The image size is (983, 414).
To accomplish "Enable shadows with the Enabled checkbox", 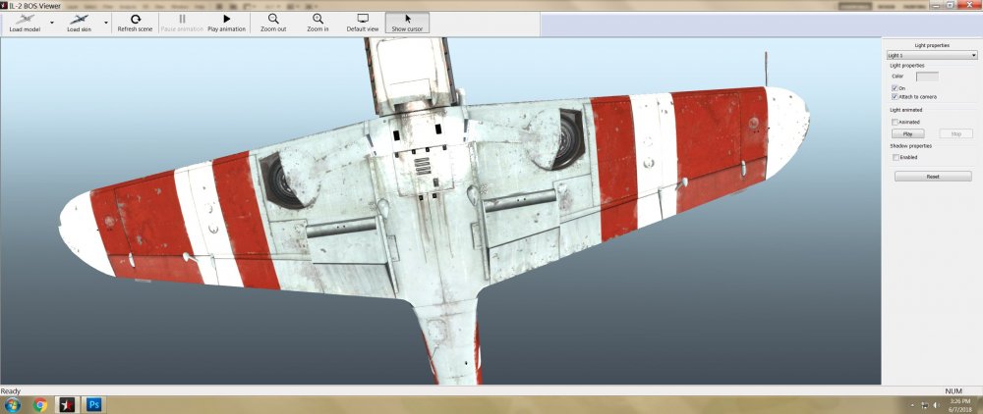I will 895,157.
